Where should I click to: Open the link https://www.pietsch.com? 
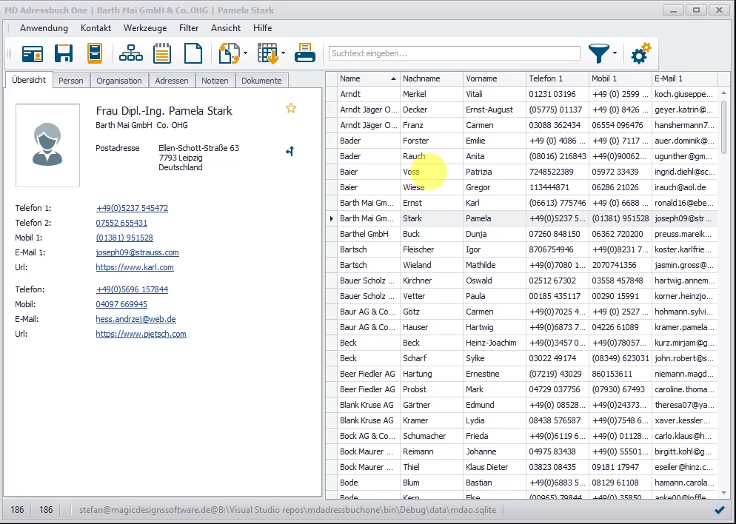141,334
